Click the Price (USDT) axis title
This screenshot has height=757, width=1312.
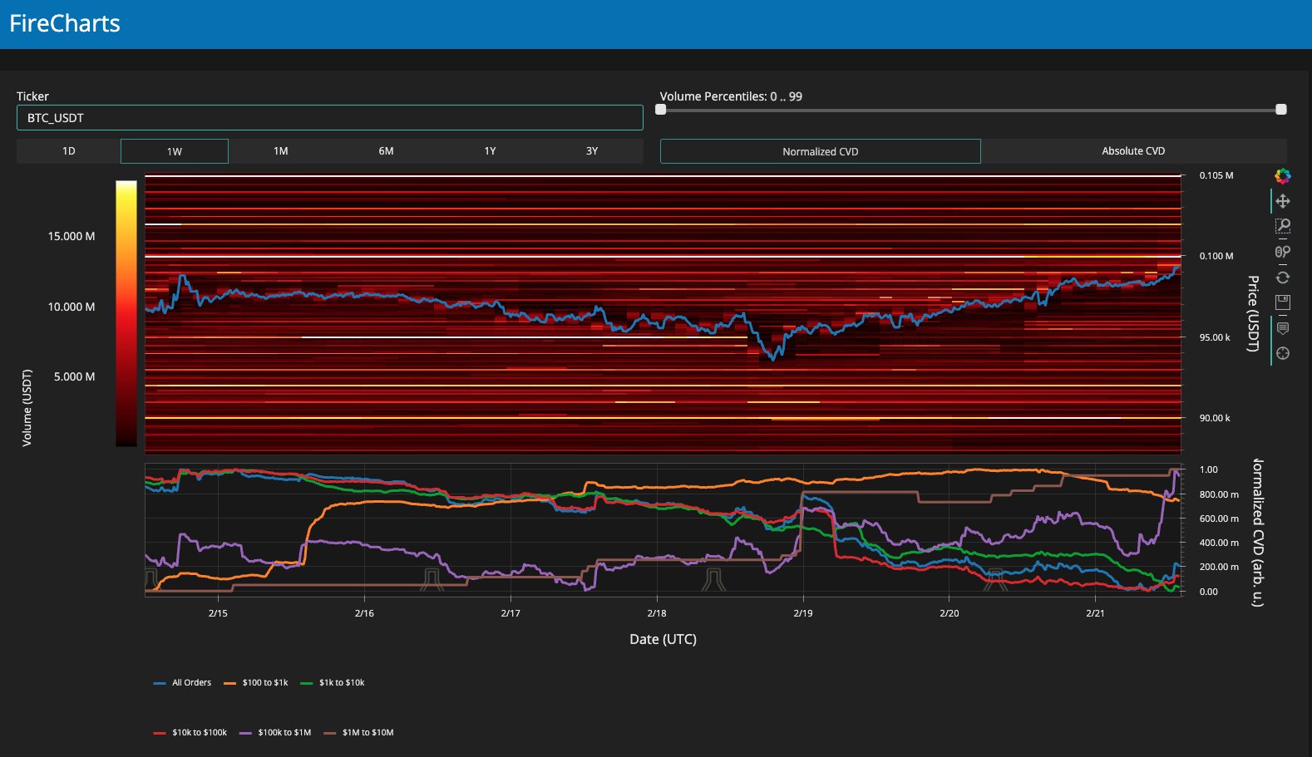pos(1253,313)
